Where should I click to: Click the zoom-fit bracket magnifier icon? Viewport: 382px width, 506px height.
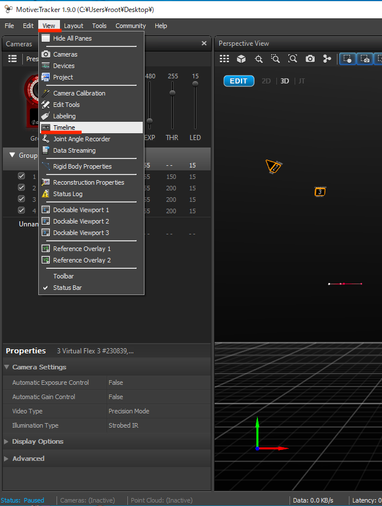[x=292, y=59]
